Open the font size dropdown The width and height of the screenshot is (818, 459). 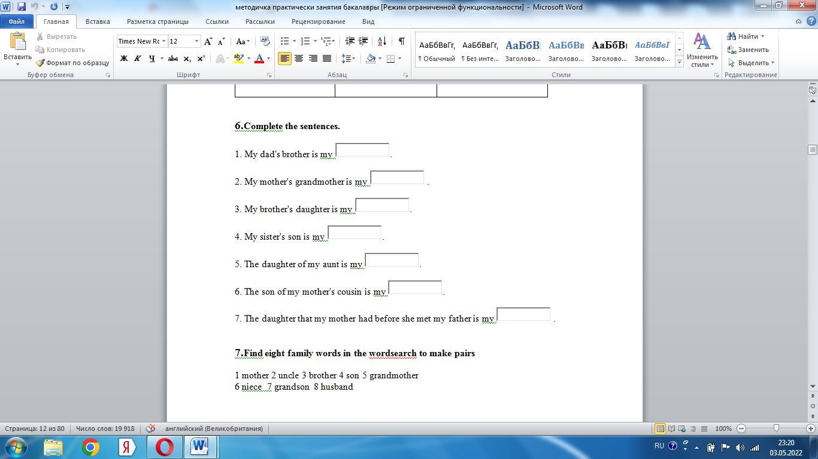[x=196, y=41]
